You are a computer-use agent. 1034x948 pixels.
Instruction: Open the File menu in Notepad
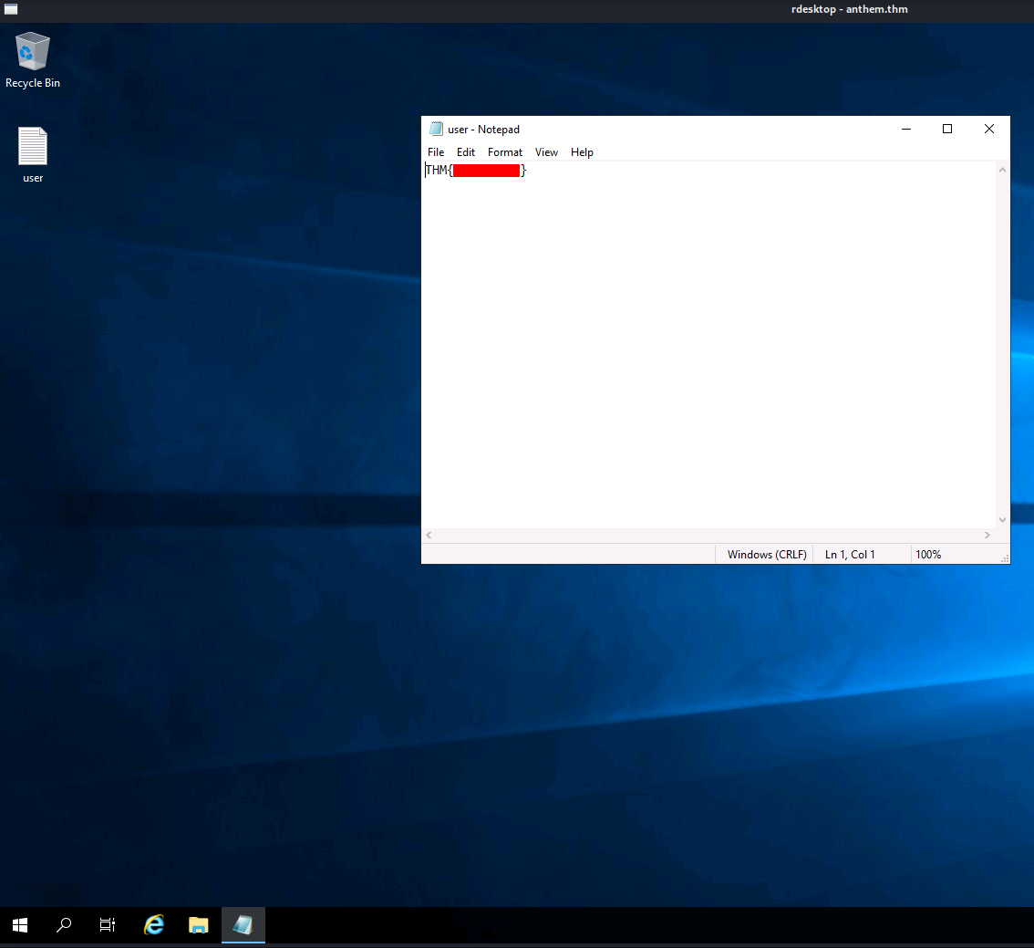tap(436, 152)
